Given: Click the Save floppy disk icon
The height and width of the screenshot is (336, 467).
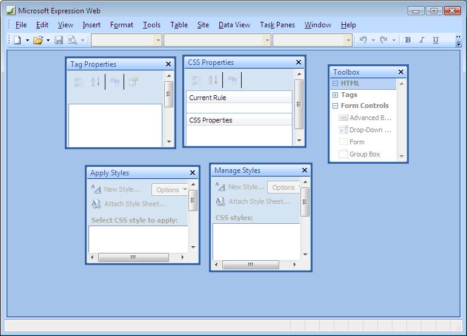Looking at the screenshot, I should tap(59, 40).
